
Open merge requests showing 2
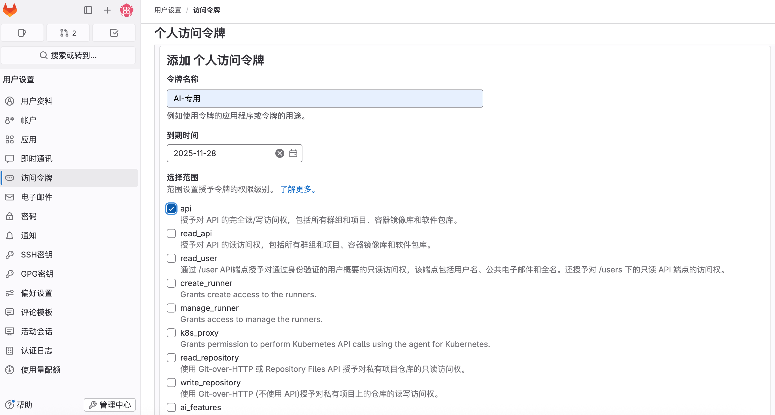pyautogui.click(x=68, y=33)
